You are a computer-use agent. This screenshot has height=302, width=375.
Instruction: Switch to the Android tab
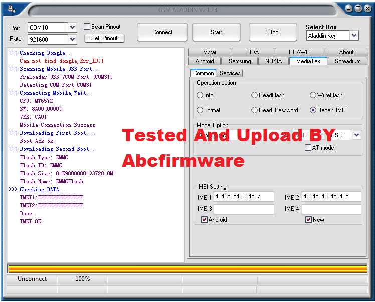point(205,61)
